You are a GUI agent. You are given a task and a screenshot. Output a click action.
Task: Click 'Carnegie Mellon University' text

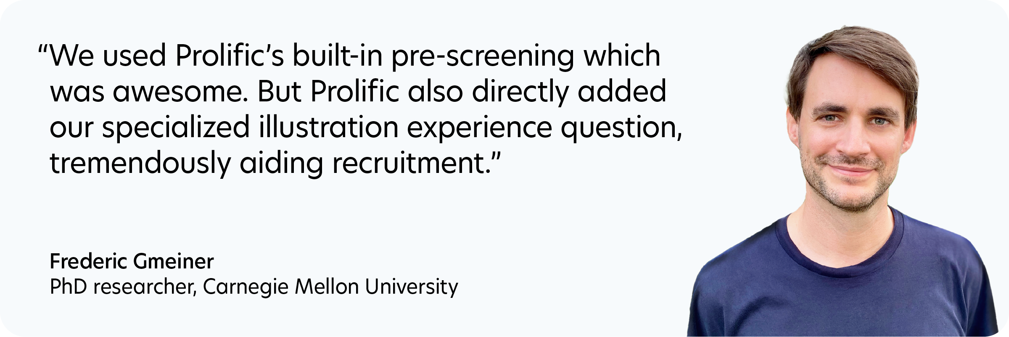[x=330, y=287]
